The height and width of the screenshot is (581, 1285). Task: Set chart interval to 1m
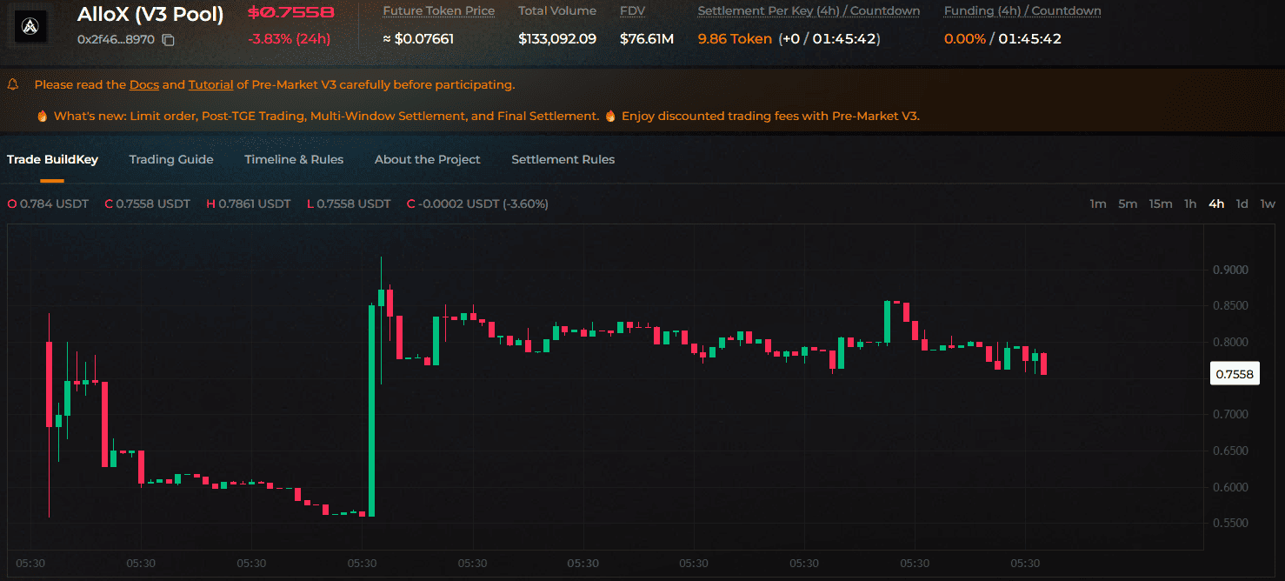[x=1098, y=204]
